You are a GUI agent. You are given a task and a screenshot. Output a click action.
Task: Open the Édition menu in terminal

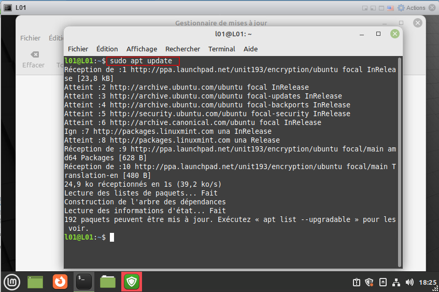click(x=107, y=49)
